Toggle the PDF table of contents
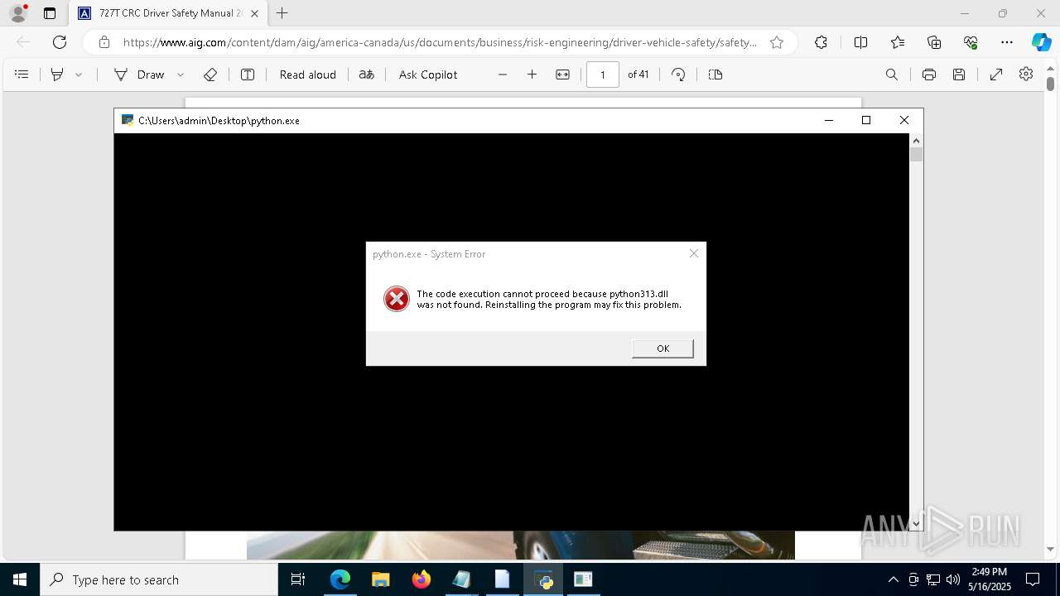The width and height of the screenshot is (1060, 596). 22,74
